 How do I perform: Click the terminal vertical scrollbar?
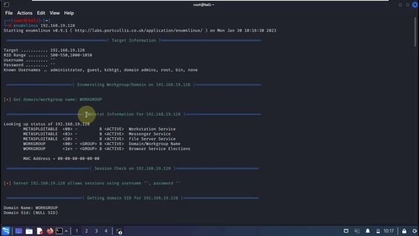coord(416,32)
